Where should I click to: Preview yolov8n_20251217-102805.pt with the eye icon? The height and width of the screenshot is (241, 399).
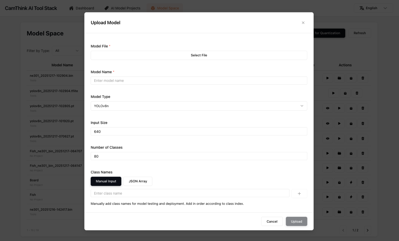[327, 108]
